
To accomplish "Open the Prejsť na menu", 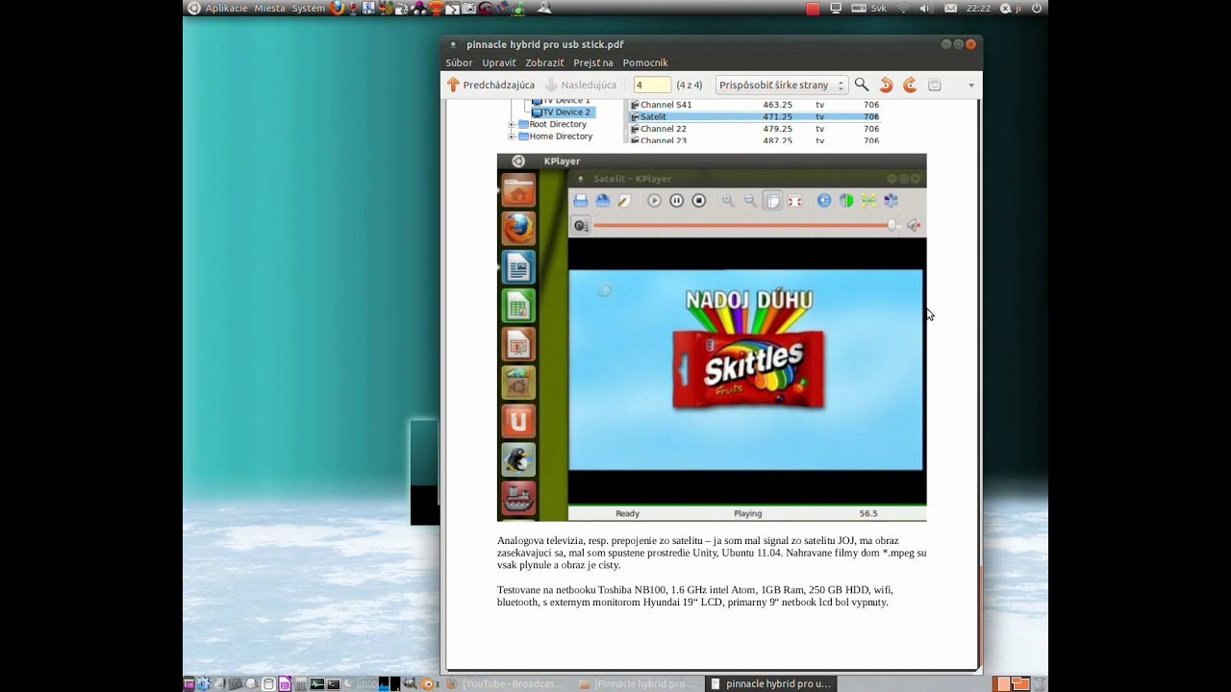I will (593, 62).
